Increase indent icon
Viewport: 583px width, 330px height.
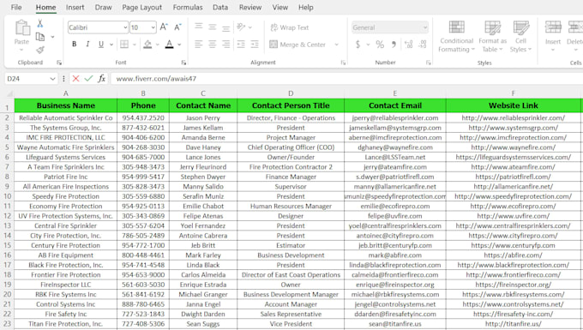(x=255, y=45)
